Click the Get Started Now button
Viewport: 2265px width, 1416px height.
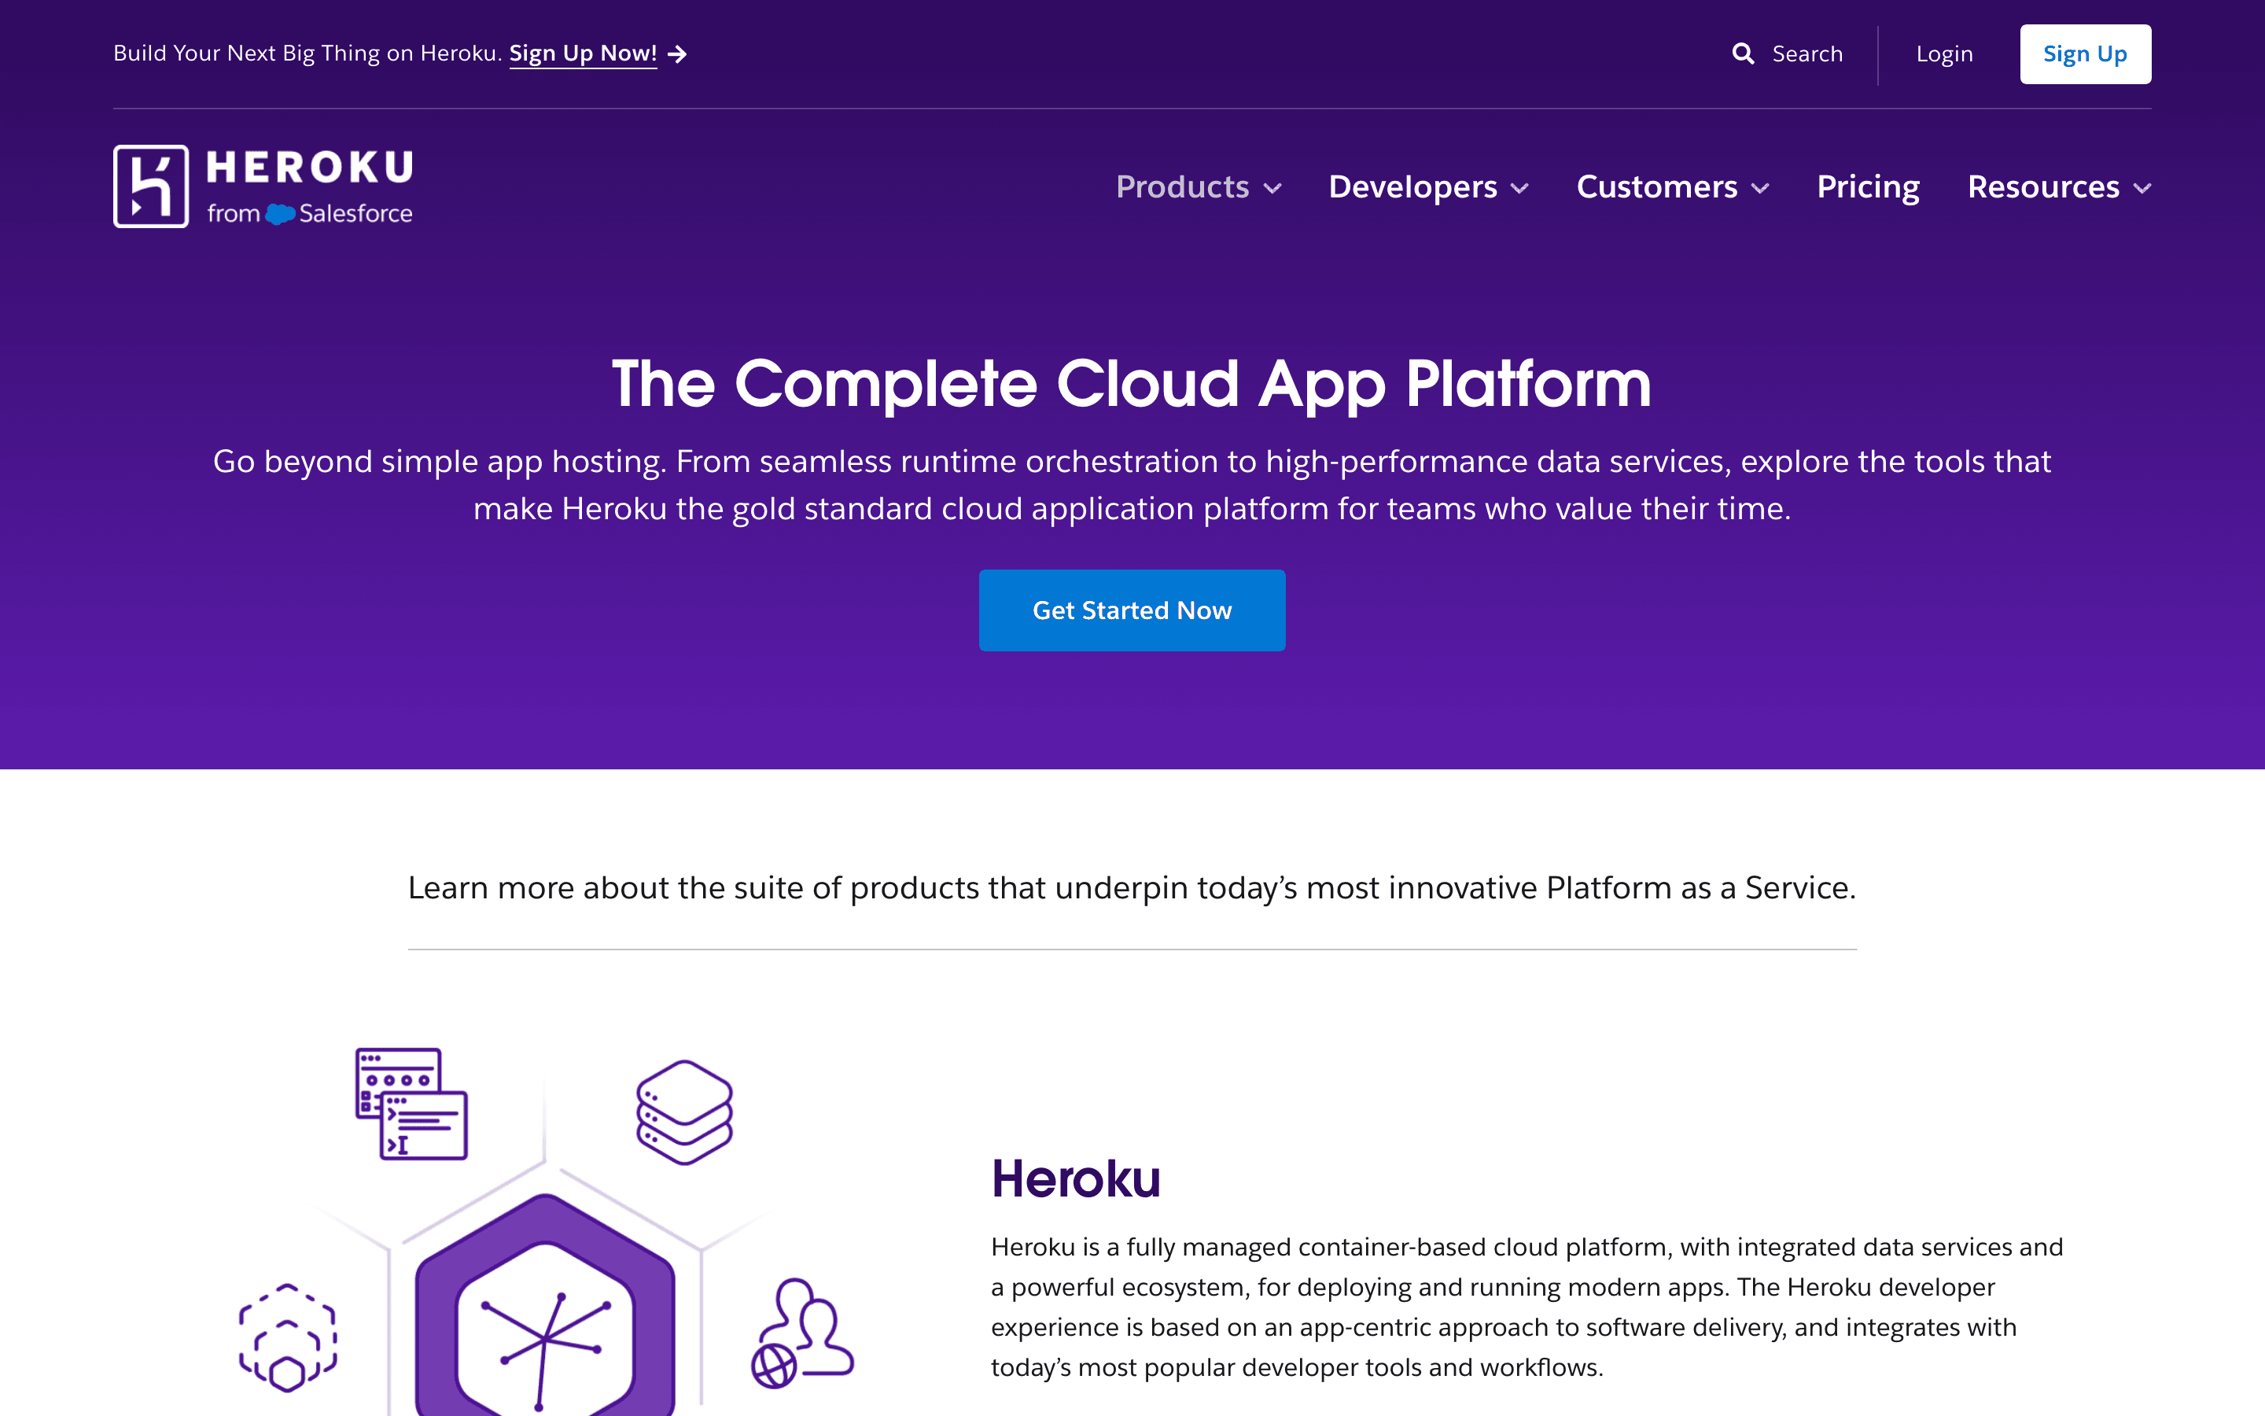pyautogui.click(x=1132, y=610)
